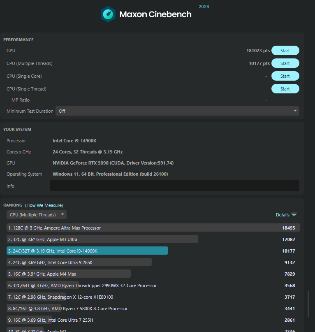The width and height of the screenshot is (315, 332).
Task: Open the How We Measure link
Action: pos(44,205)
